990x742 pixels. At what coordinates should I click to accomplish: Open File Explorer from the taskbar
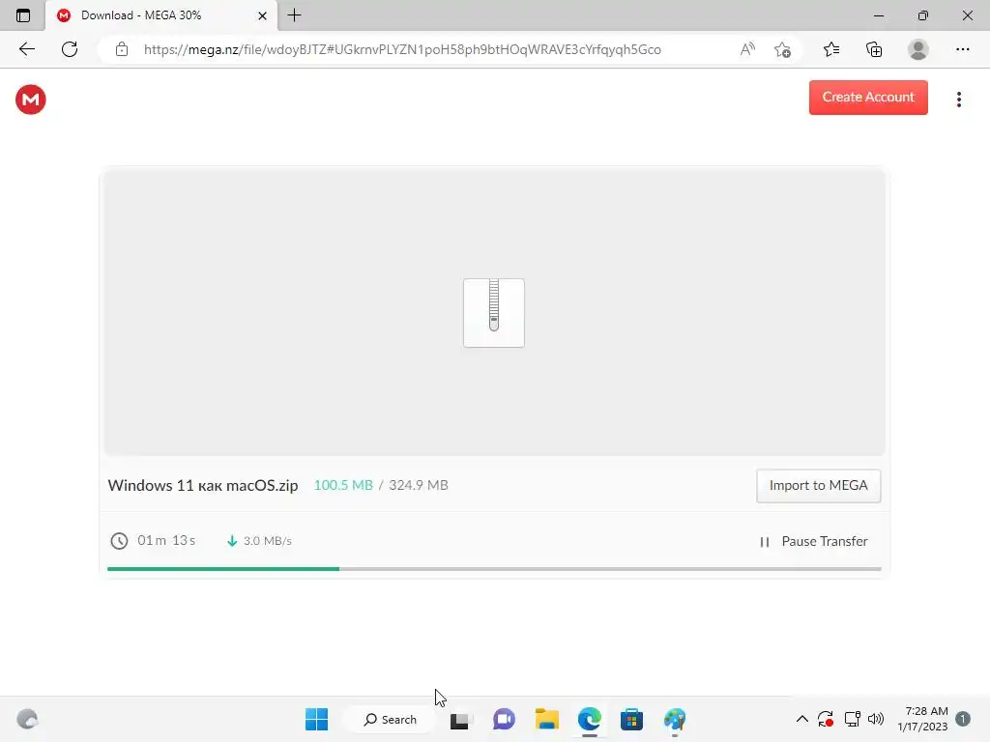click(546, 719)
